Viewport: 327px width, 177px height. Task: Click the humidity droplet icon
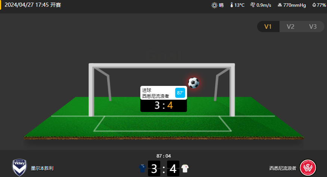[x=314, y=5]
